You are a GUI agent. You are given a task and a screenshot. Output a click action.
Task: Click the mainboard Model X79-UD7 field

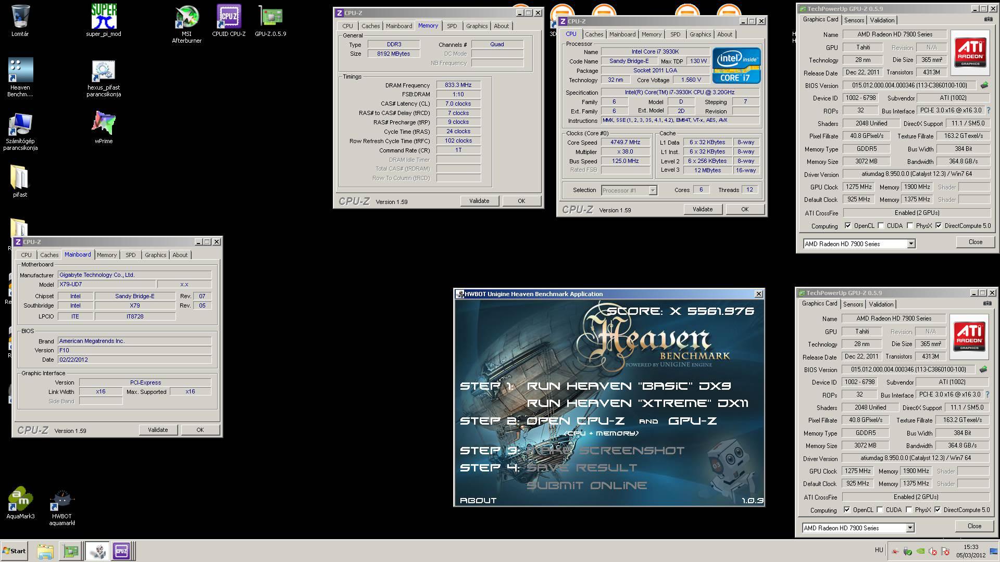[107, 285]
